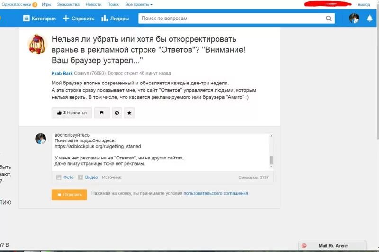This screenshot has height=252, width=379.
Task: Submit the answer with Ответить
Action: point(69,195)
